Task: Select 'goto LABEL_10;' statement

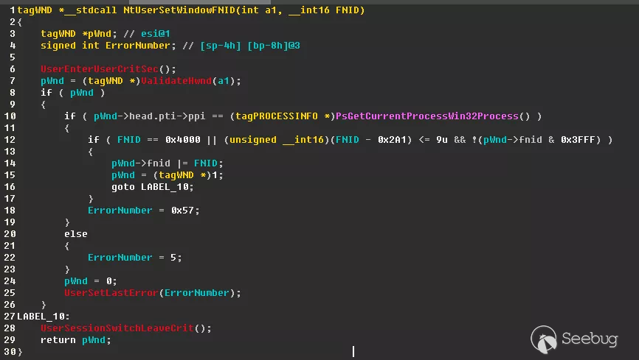Action: click(153, 187)
